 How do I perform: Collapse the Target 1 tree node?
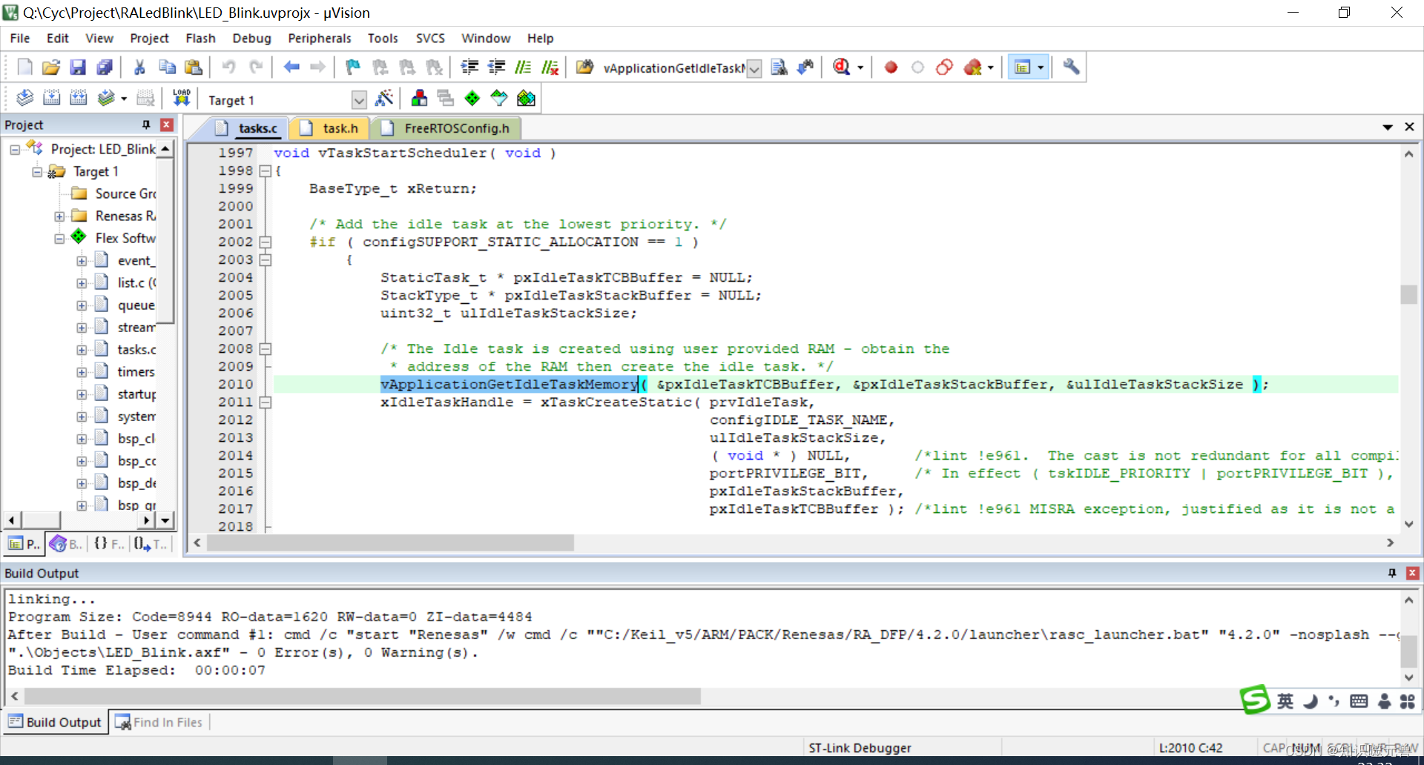click(37, 172)
